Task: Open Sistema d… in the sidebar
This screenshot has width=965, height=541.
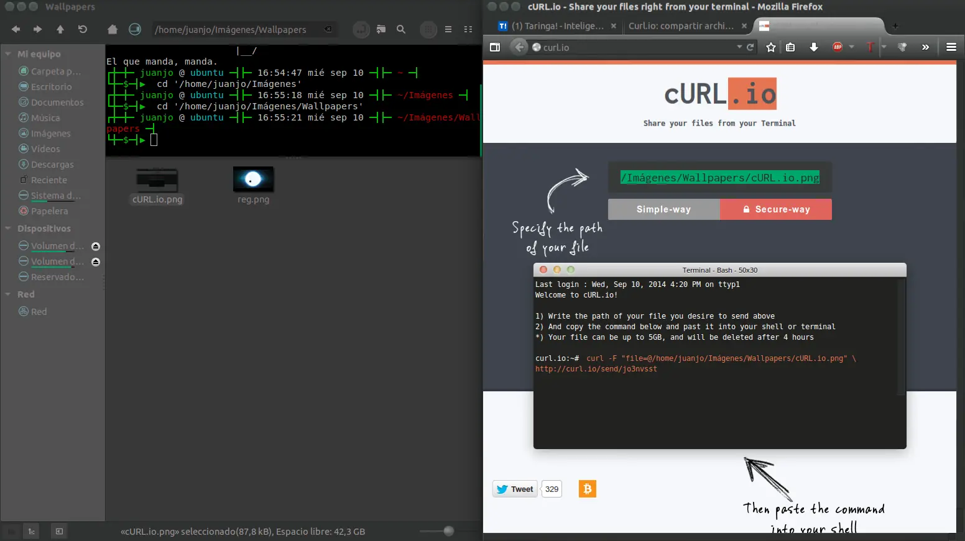Action: point(50,196)
